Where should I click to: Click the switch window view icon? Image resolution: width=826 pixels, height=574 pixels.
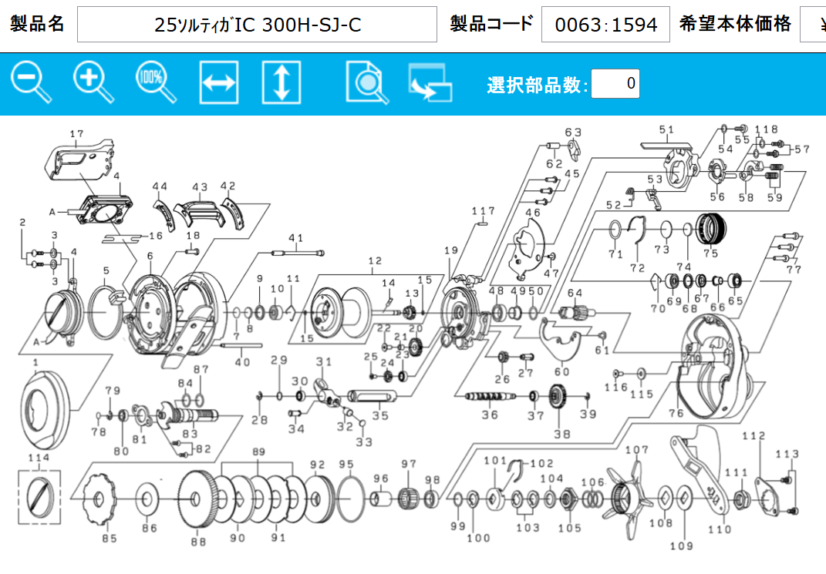430,83
